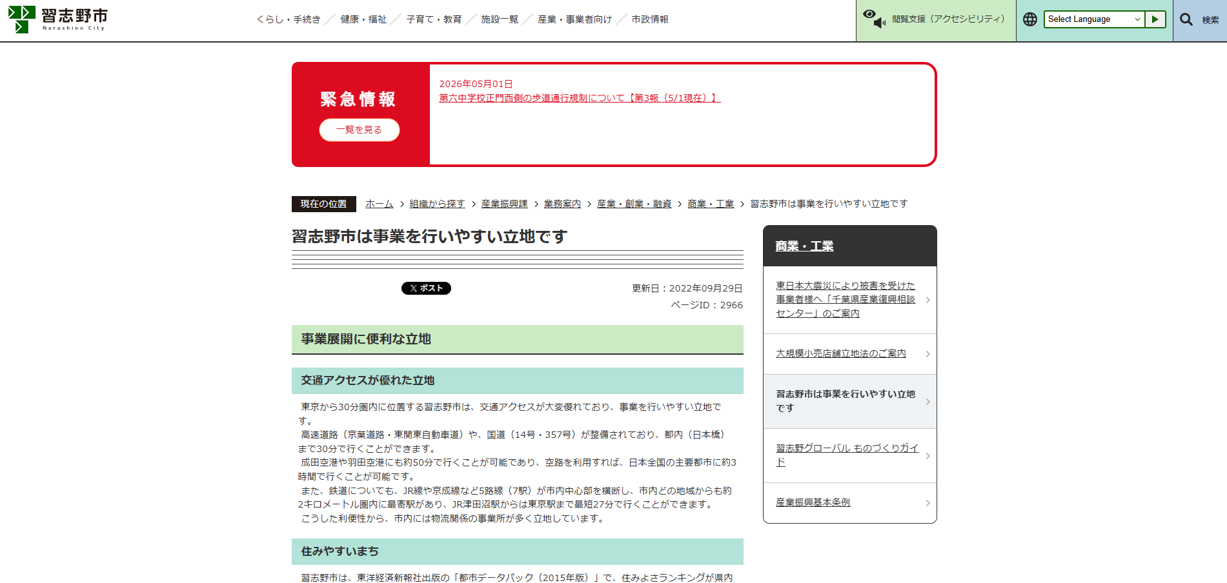
Task: Click the X ポスト share button
Action: [426, 288]
